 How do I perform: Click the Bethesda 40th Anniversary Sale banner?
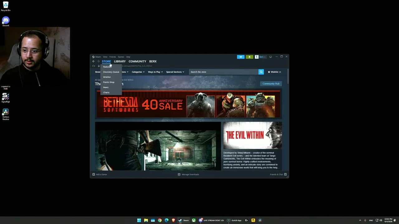188,105
